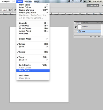103x110 pixels.
Task: Open the Help menu
Action: [37, 2]
